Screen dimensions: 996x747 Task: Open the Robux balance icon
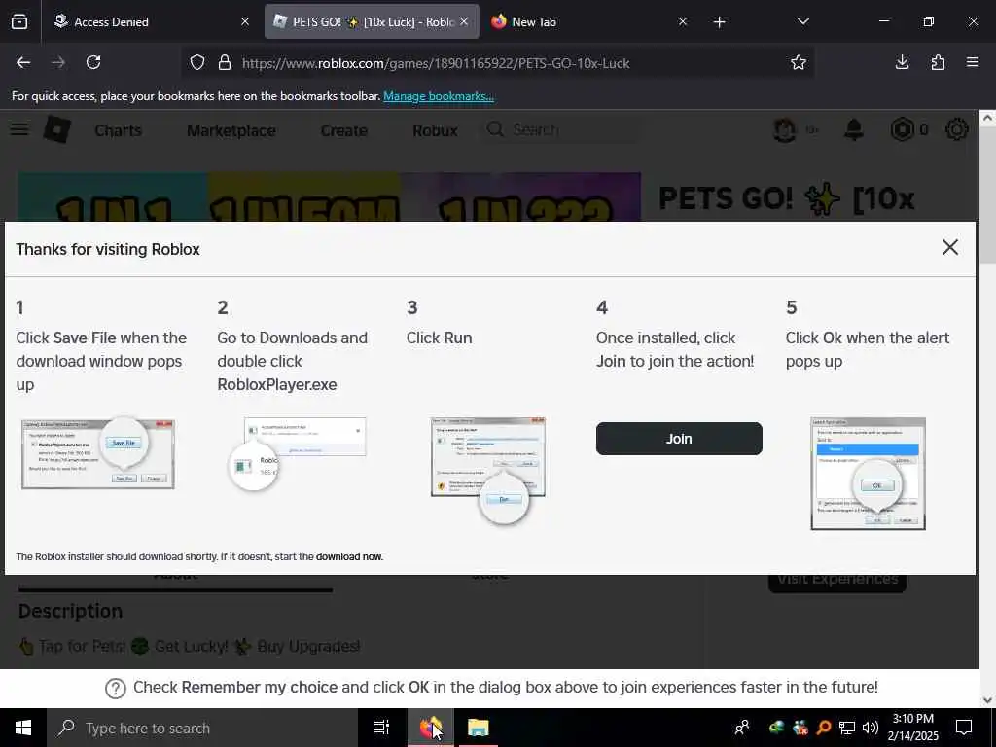pyautogui.click(x=902, y=129)
